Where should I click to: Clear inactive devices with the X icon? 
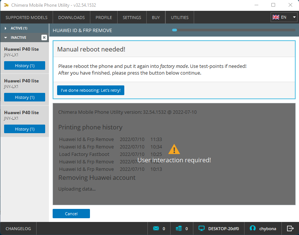pos(44,37)
